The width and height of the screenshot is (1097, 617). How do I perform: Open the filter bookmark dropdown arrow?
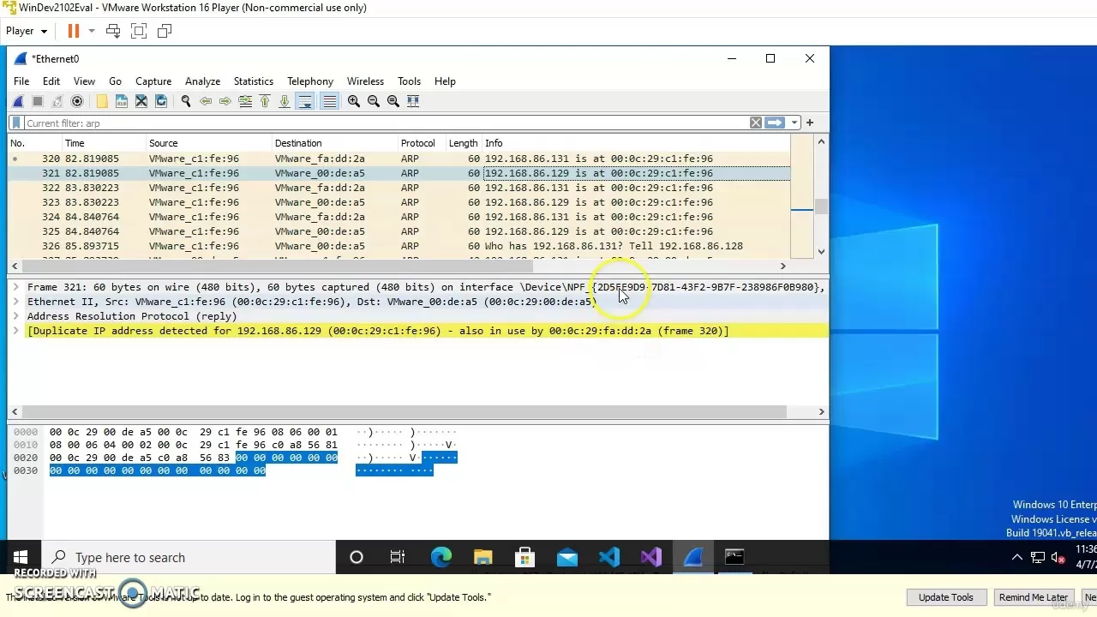pos(794,122)
